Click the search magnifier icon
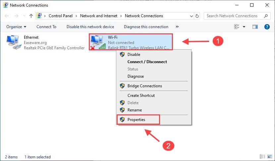The width and height of the screenshot is (275, 161). pyautogui.click(x=266, y=16)
